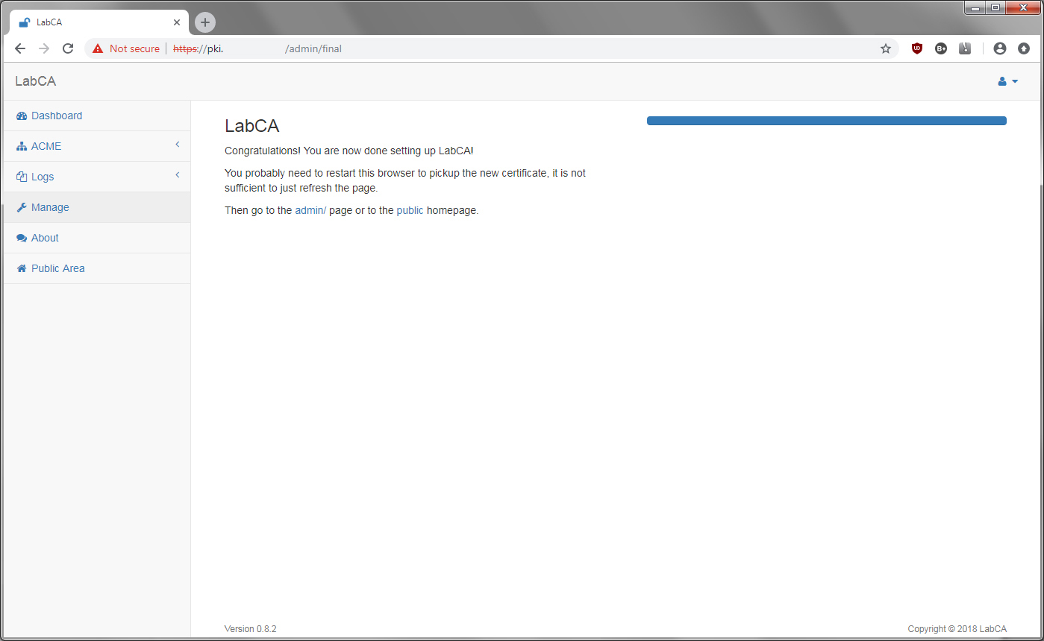Click the blue progress bar
The width and height of the screenshot is (1044, 641).
coord(826,120)
